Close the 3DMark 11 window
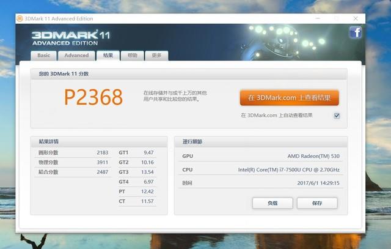Image resolution: width=391 pixels, height=249 pixels. [356, 18]
